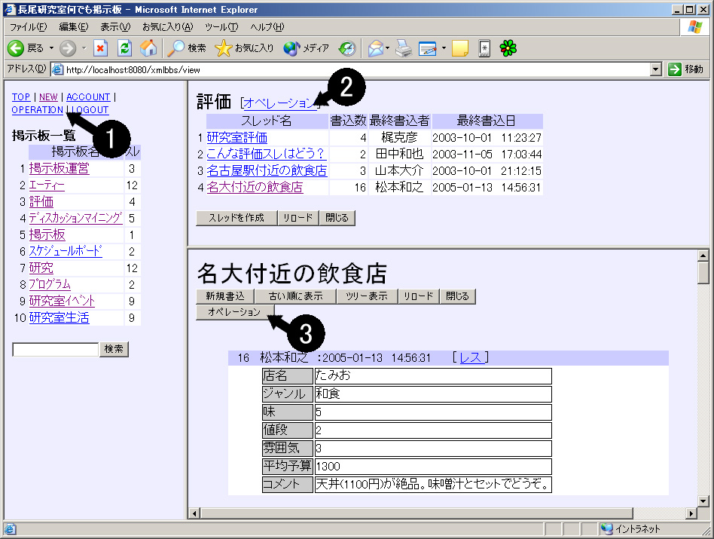This screenshot has height=539, width=714.
Task: Open the Back button history dropdown arrow
Action: [x=51, y=48]
